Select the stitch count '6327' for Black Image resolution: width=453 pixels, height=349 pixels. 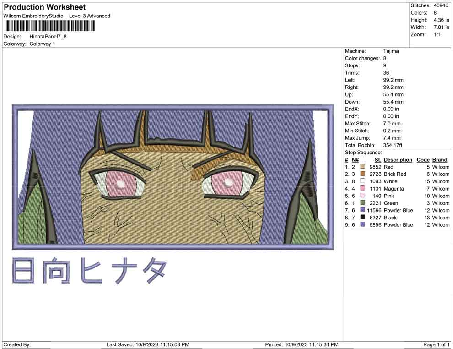click(375, 218)
